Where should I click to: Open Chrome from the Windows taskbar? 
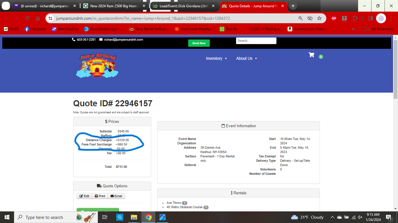tap(148, 217)
